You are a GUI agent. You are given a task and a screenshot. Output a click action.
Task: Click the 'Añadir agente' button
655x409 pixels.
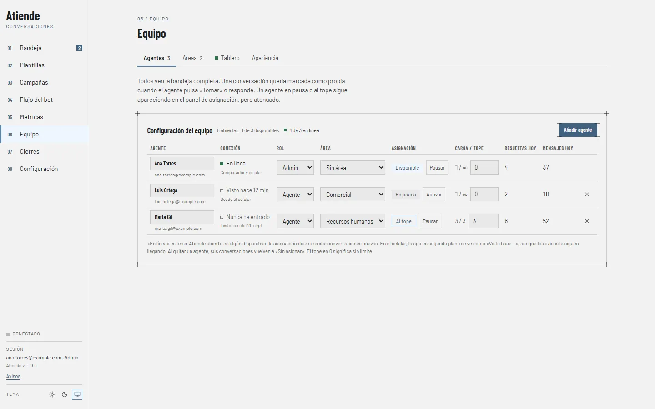pyautogui.click(x=578, y=130)
